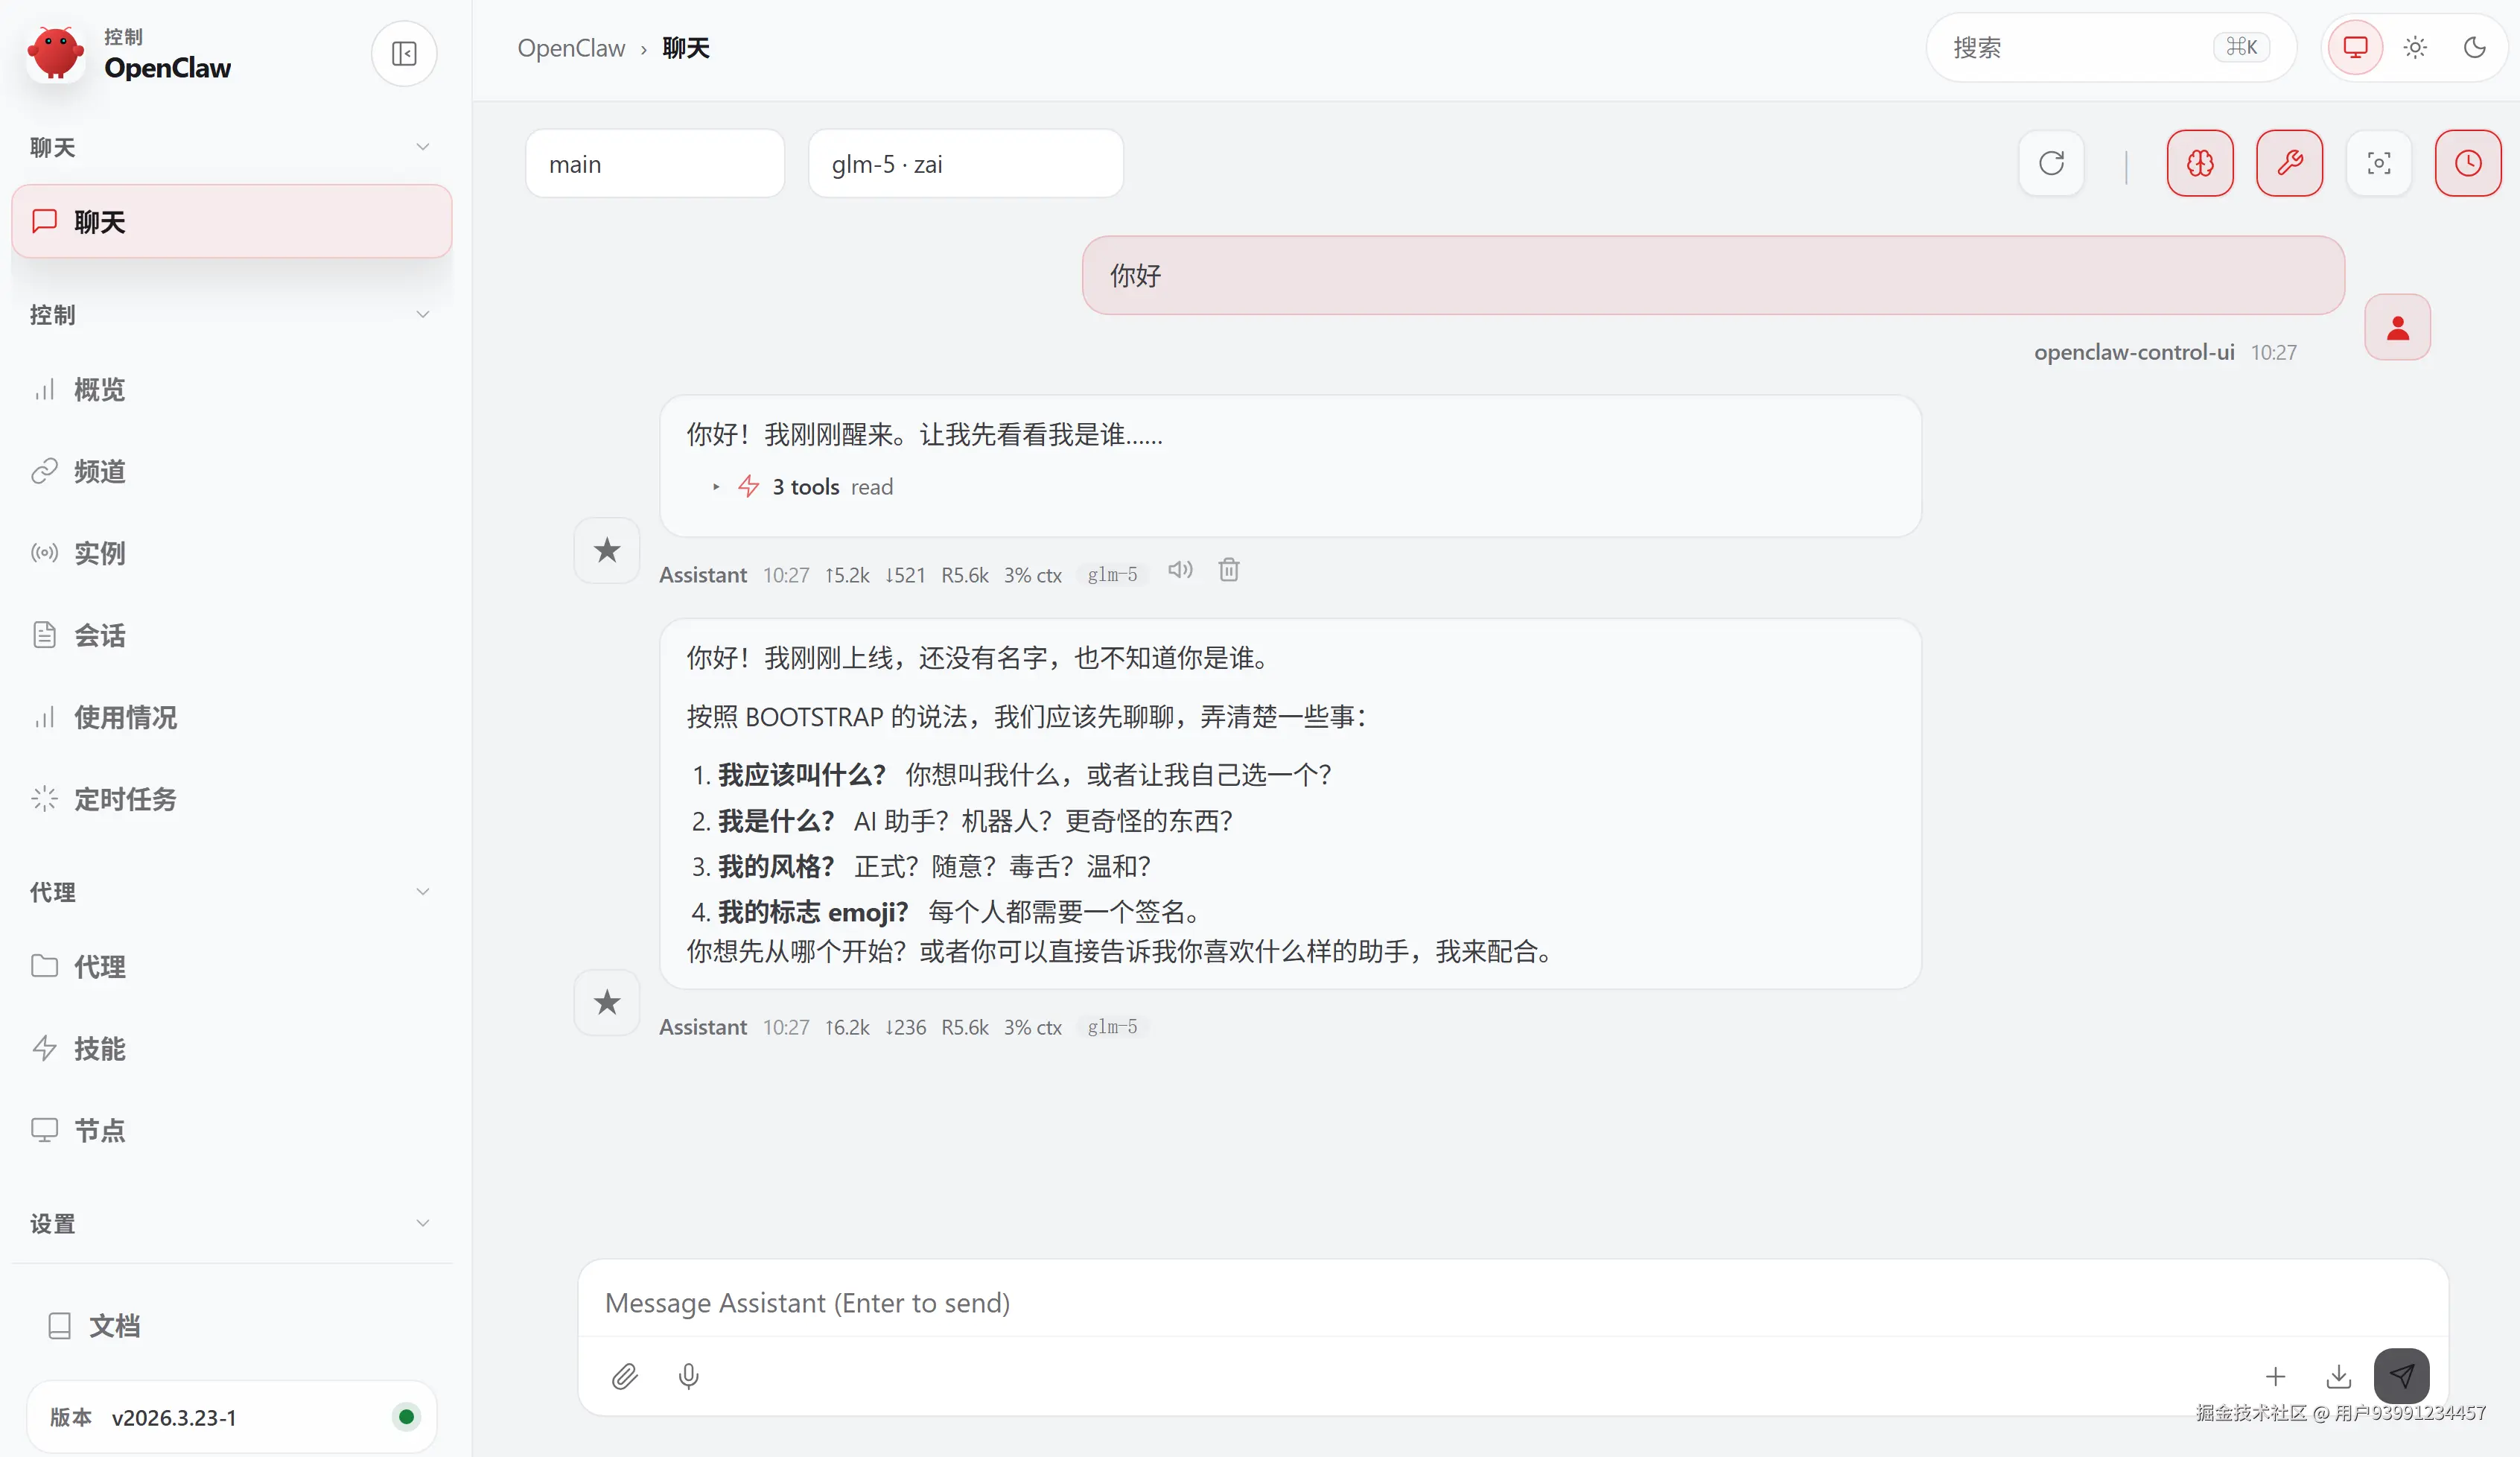The image size is (2520, 1457).
Task: Collapse the 控制 sidebar section
Action: [x=423, y=314]
